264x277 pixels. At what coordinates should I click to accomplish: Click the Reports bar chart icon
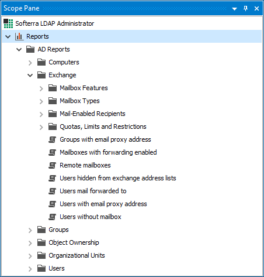[19, 36]
